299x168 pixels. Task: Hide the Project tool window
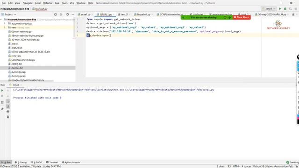pos(73,14)
